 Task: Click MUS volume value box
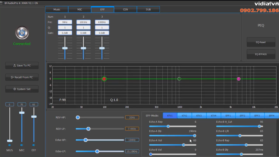click(10, 104)
